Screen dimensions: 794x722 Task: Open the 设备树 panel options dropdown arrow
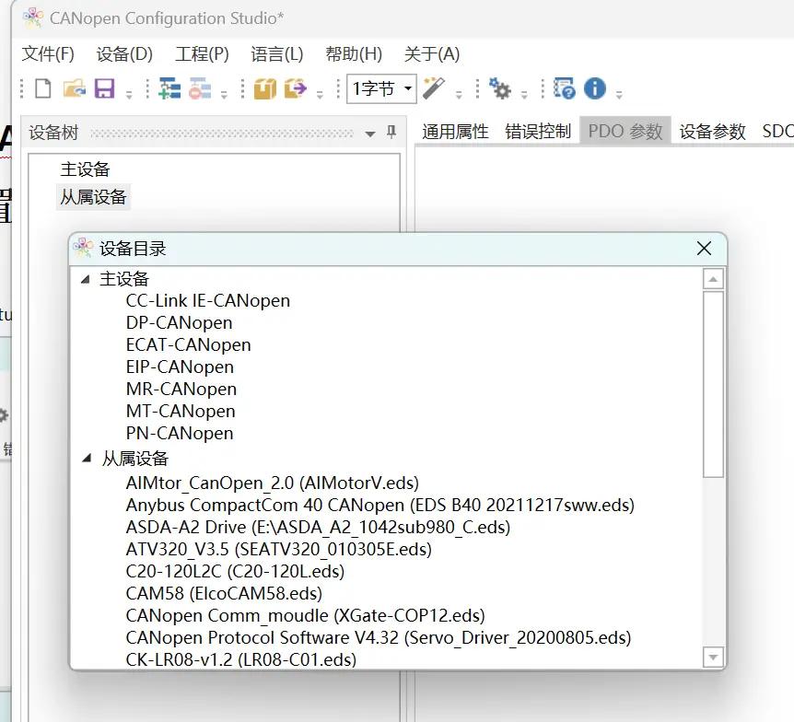370,134
